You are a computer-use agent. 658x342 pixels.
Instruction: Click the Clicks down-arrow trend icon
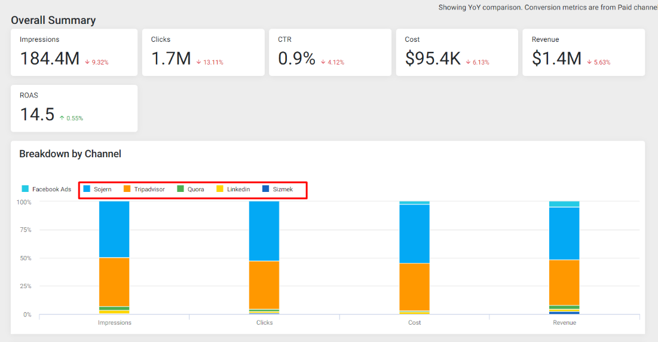coord(199,62)
